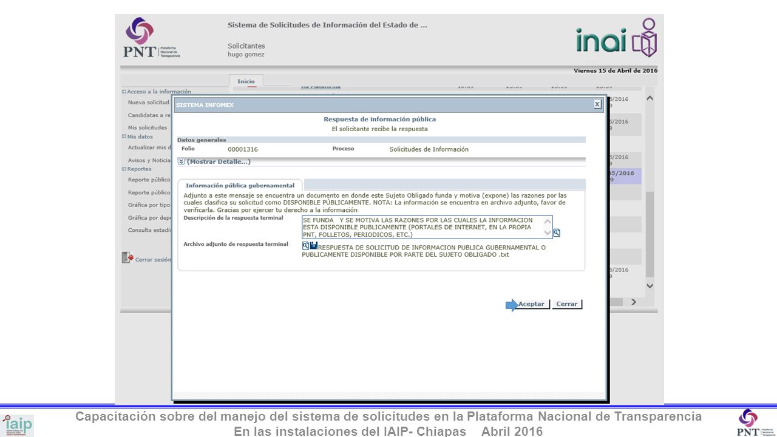The height and width of the screenshot is (437, 777).
Task: Select the Inicio tab in the background page
Action: pyautogui.click(x=246, y=81)
